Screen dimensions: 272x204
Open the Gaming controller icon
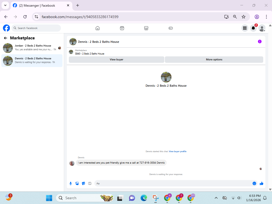[171, 28]
